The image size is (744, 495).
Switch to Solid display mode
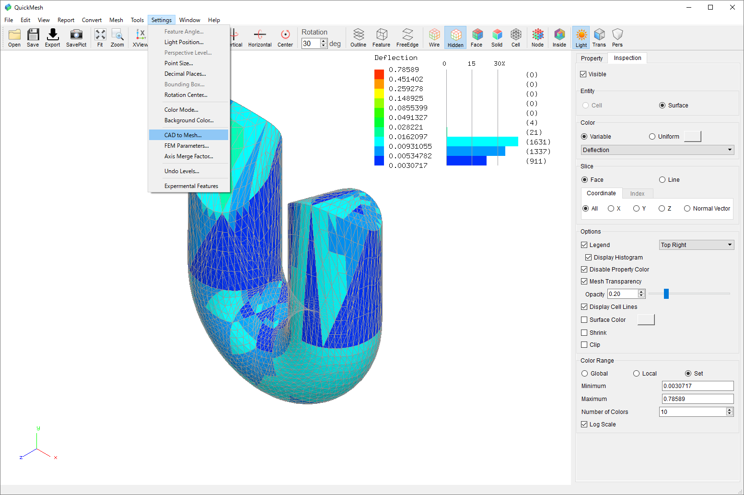pos(497,37)
